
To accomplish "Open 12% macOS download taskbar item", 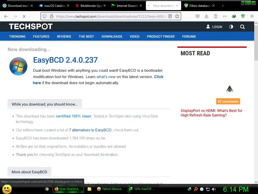I will 143,189.
